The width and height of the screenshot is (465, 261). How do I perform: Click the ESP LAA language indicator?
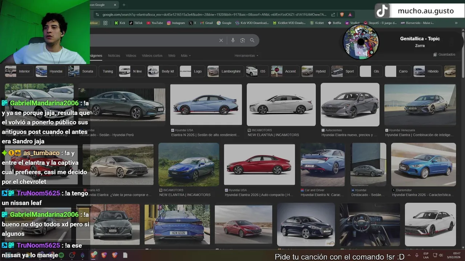(426, 255)
